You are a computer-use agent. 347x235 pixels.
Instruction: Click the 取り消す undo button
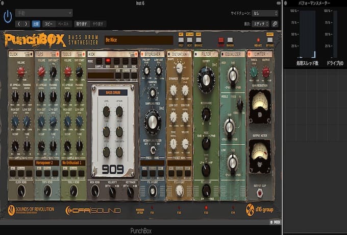[82, 24]
